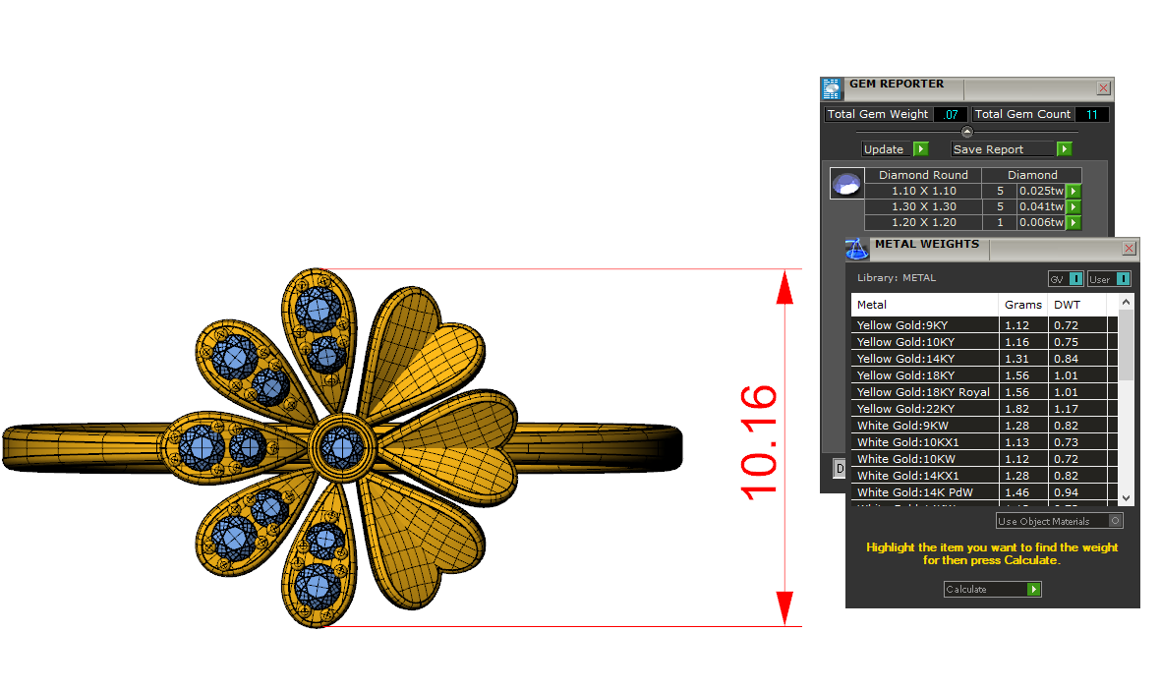Click green arrow on 1.10 X 1.10 row
Image resolution: width=1161 pixels, height=689 pixels.
click(x=1074, y=191)
